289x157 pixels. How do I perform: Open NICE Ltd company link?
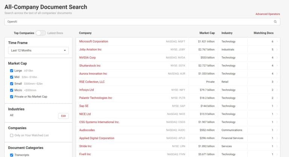pos(85,114)
